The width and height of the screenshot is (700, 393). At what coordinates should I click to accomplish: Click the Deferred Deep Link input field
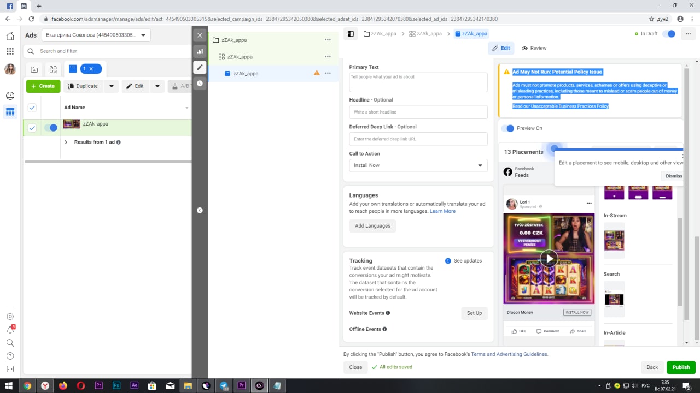tap(418, 139)
